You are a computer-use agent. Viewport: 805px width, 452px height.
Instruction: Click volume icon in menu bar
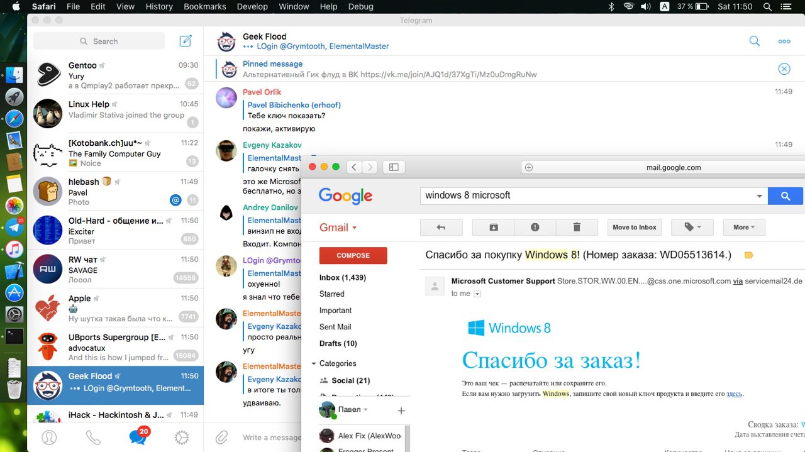pos(646,6)
